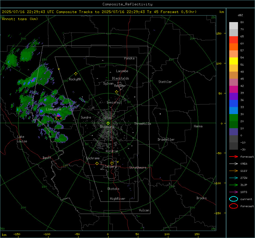The image size is (255, 238).
Task: Click the Sundre town label
Action: coord(86,117)
